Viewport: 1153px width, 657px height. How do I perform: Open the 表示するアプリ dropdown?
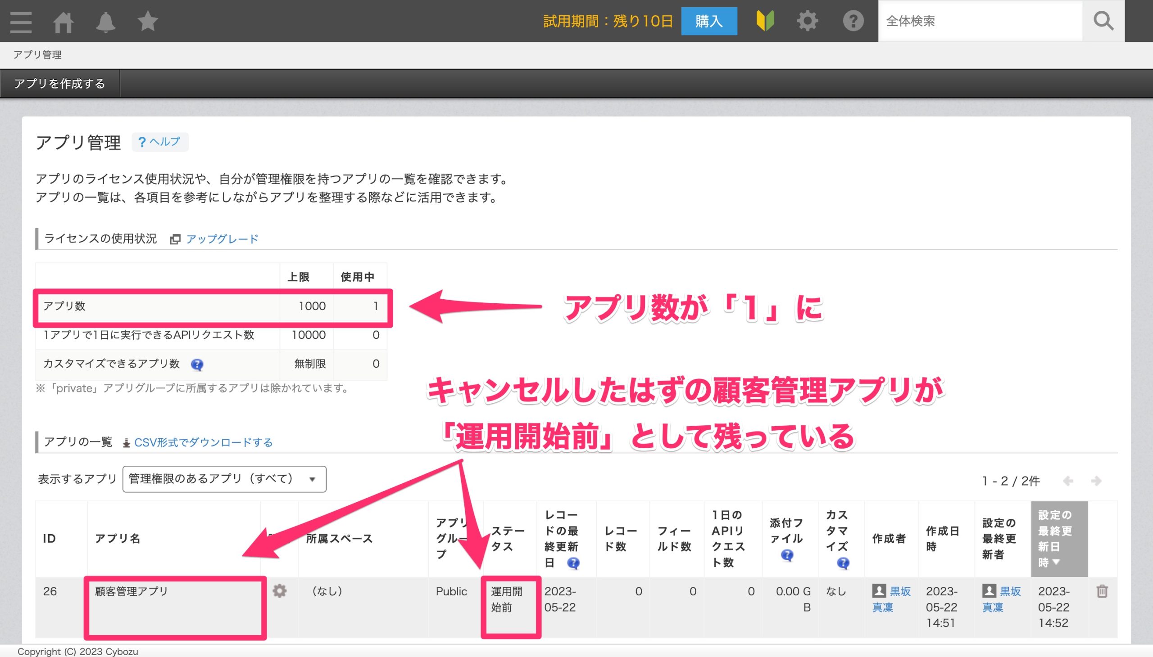click(223, 479)
